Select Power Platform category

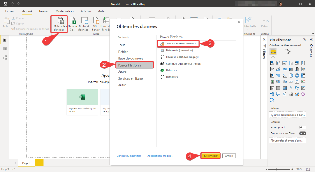tap(135, 65)
